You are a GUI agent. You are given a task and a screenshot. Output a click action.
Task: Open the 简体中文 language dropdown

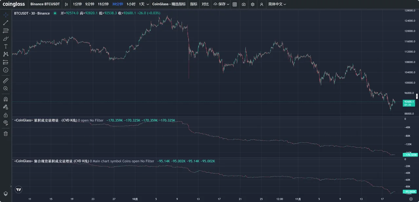click(277, 4)
